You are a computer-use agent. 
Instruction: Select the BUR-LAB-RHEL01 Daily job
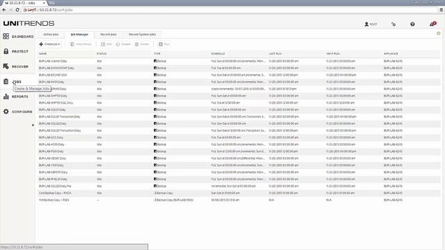point(53,179)
